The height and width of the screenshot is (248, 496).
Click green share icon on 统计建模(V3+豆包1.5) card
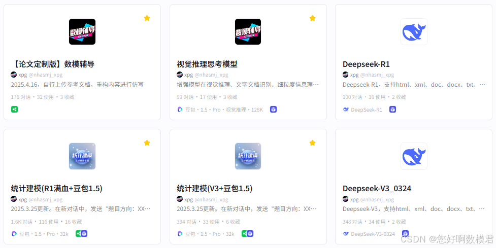[x=244, y=233]
